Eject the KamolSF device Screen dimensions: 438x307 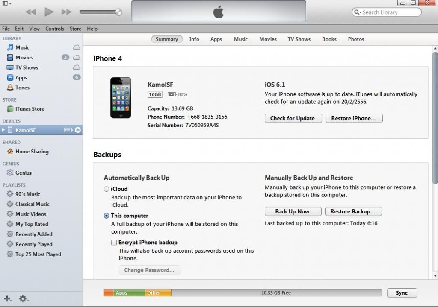(78, 130)
